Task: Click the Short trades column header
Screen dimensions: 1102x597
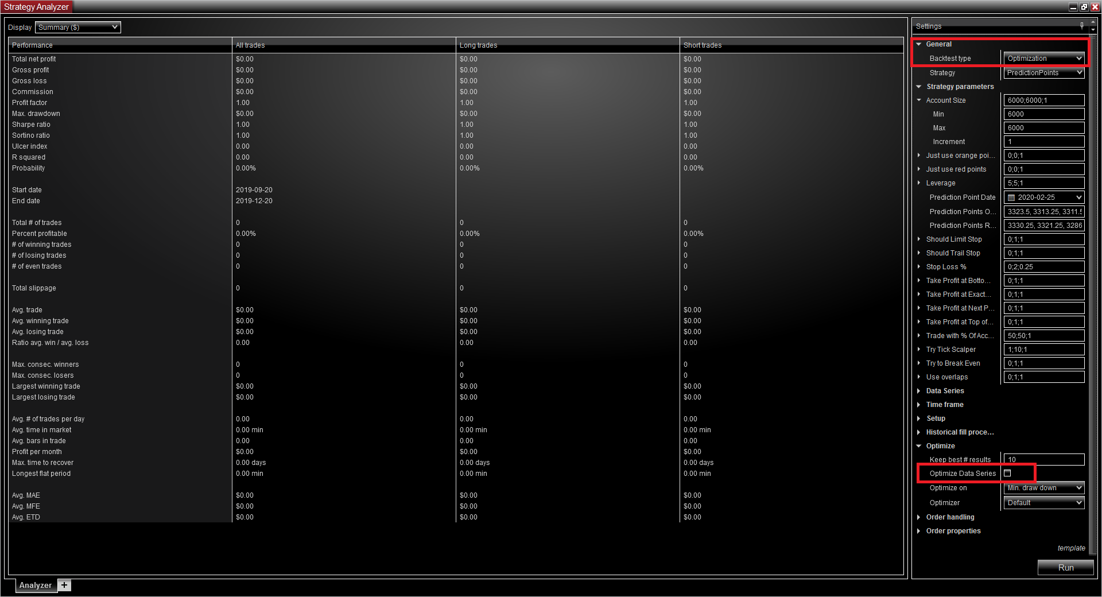Action: coord(791,45)
